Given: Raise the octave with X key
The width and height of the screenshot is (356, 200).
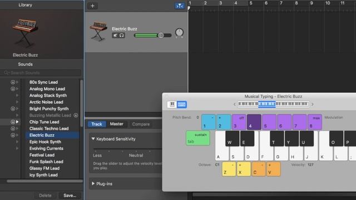Looking at the screenshot, I should tap(244, 169).
